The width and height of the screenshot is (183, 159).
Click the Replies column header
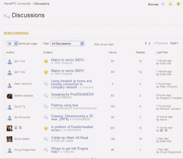[x=140, y=52]
